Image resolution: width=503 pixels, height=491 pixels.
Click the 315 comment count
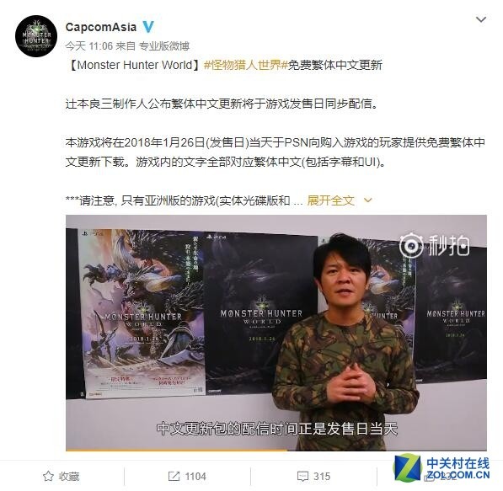pyautogui.click(x=322, y=476)
